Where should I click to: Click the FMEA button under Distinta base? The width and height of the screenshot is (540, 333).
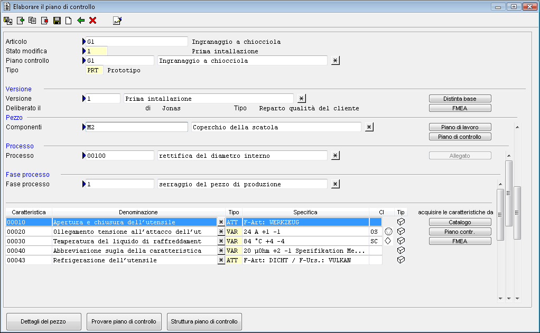coord(460,108)
